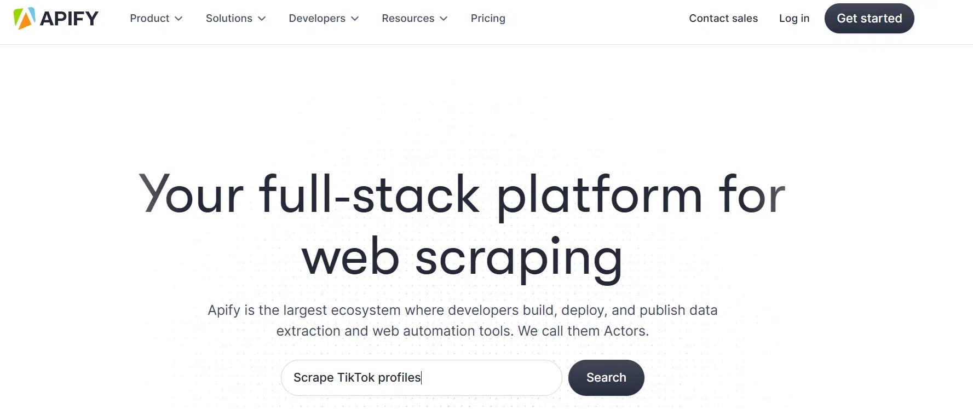Image resolution: width=973 pixels, height=409 pixels.
Task: Select the APIFY wordmark text
Action: tap(69, 19)
